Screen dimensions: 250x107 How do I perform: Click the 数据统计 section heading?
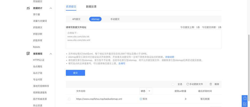[x=38, y=8]
